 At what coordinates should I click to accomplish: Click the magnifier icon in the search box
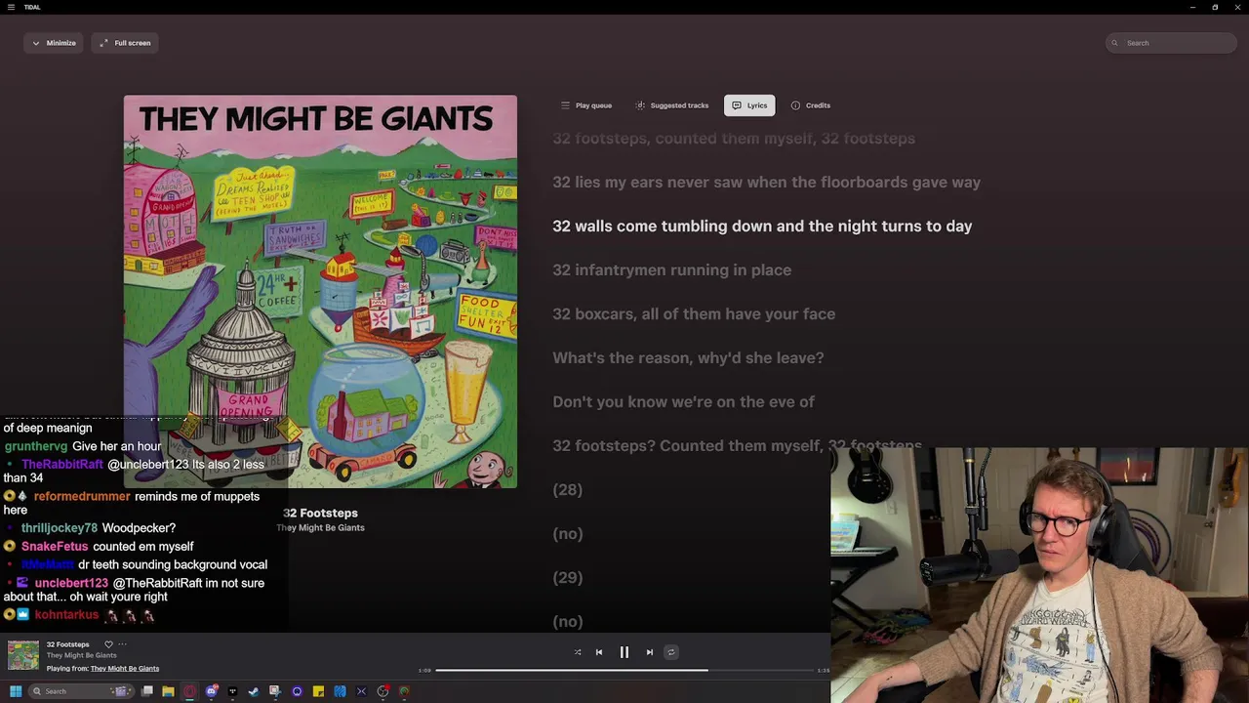pos(1115,43)
